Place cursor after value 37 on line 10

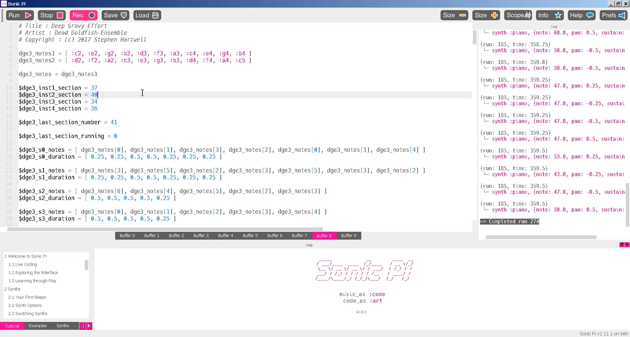tap(98, 88)
